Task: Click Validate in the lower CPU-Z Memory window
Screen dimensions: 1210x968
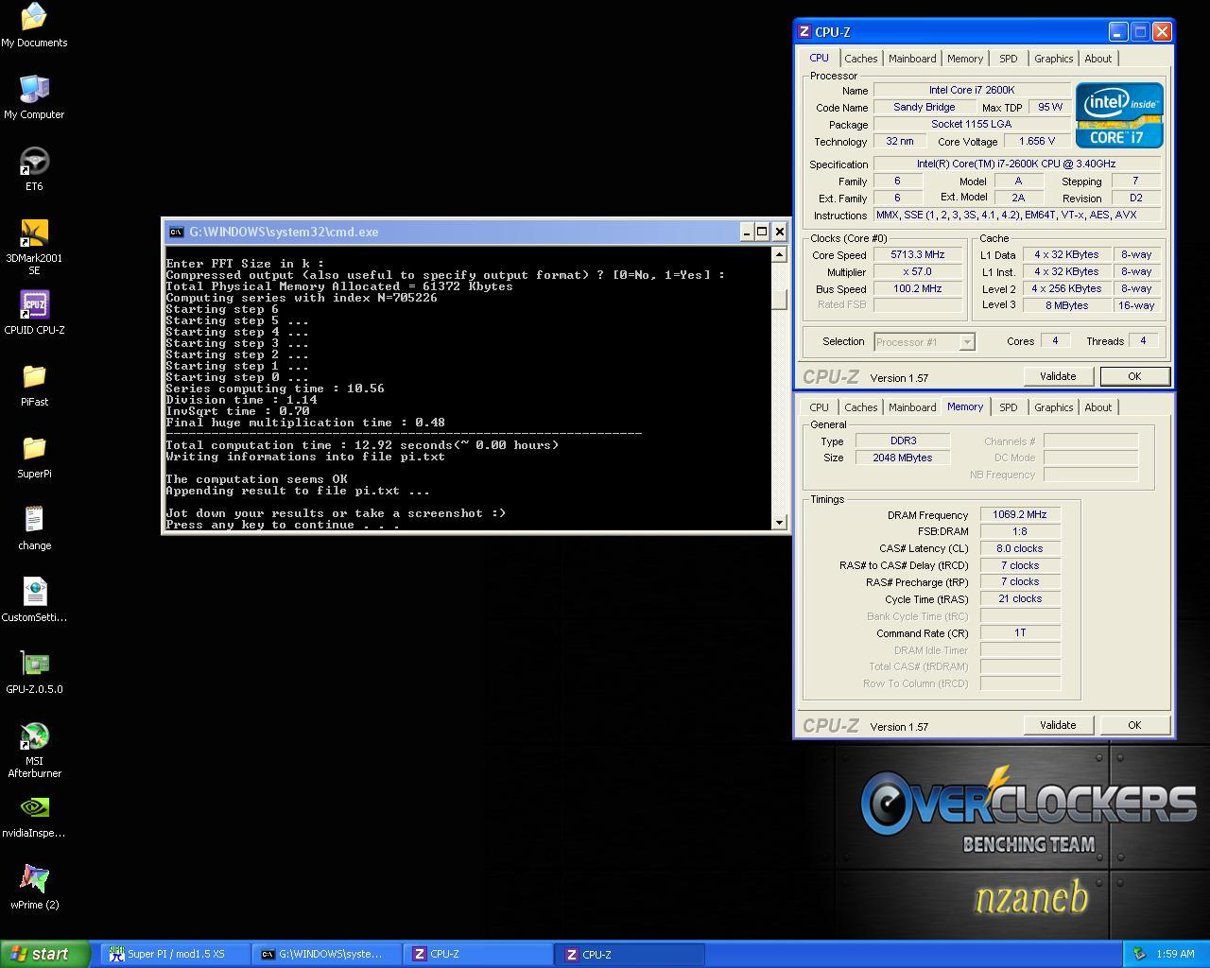Action: (x=1058, y=725)
